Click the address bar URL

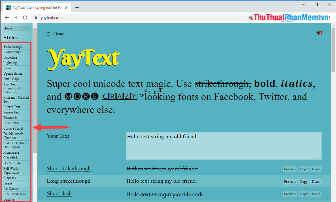click(51, 18)
